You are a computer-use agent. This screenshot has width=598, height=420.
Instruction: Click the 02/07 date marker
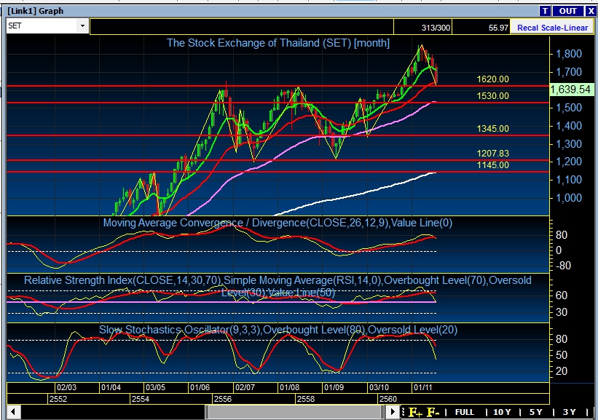pos(245,387)
